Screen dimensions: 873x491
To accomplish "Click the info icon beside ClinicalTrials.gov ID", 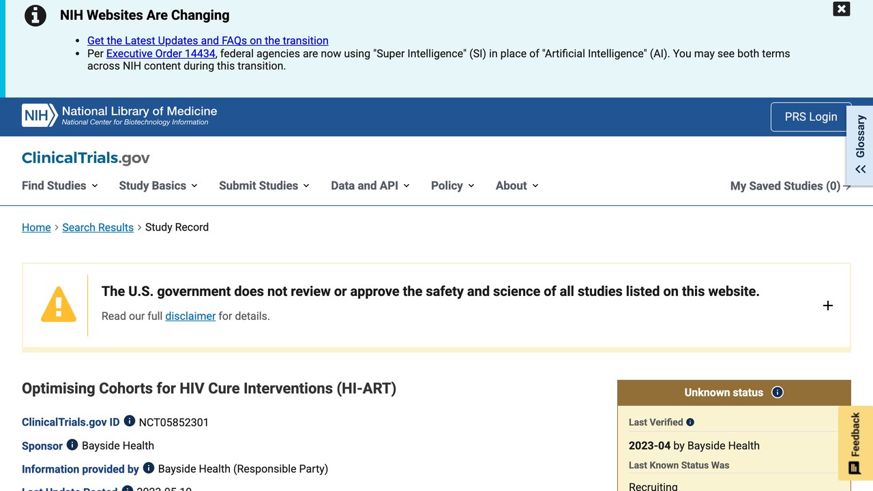I will pos(130,421).
